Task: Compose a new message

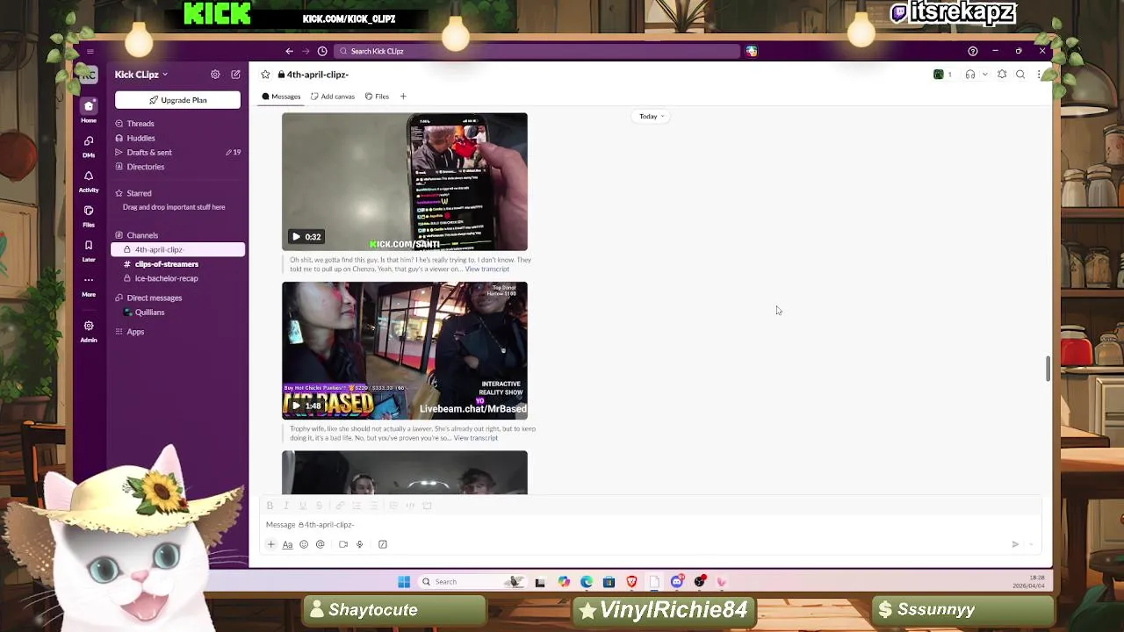Action: pos(235,75)
